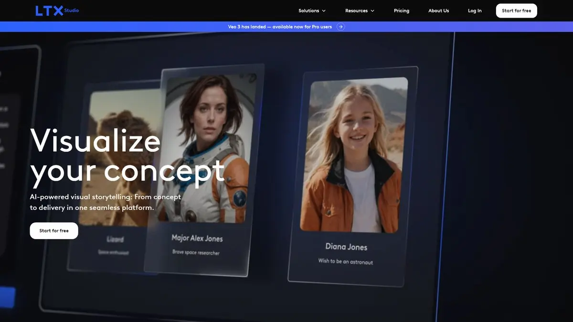This screenshot has width=573, height=322.
Task: Expand the Resources chevron arrow
Action: click(x=372, y=11)
